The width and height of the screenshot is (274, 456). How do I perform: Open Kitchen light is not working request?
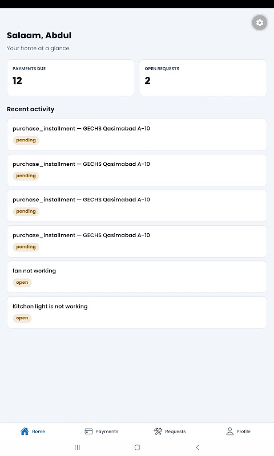137,312
